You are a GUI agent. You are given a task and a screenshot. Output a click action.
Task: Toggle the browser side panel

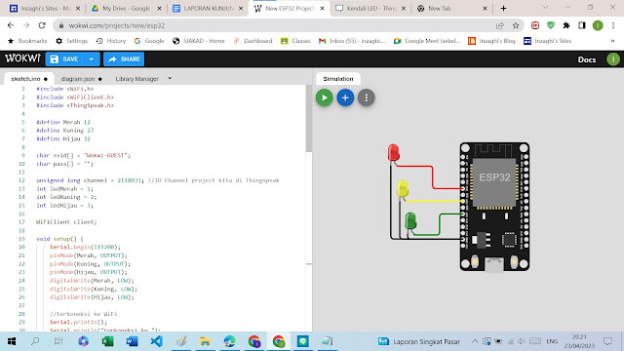tap(582, 25)
